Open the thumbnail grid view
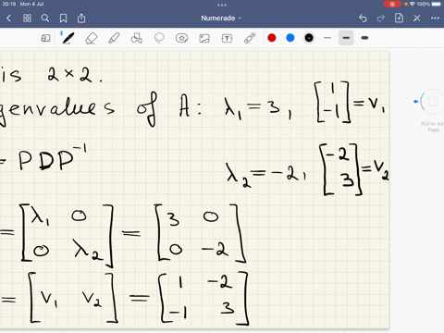This screenshot has width=444, height=333. (27, 18)
